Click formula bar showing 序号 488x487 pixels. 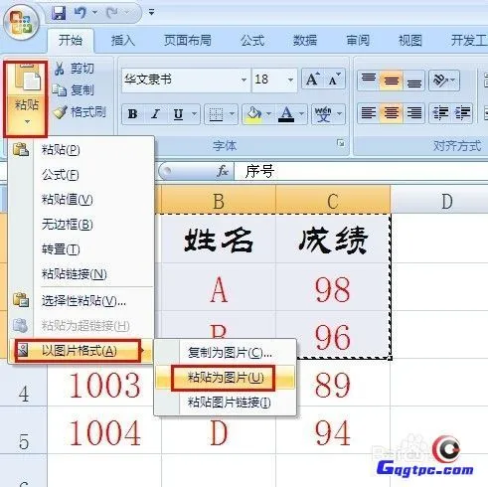tap(361, 171)
